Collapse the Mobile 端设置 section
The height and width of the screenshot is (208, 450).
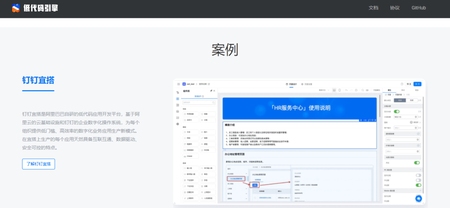[420, 190]
